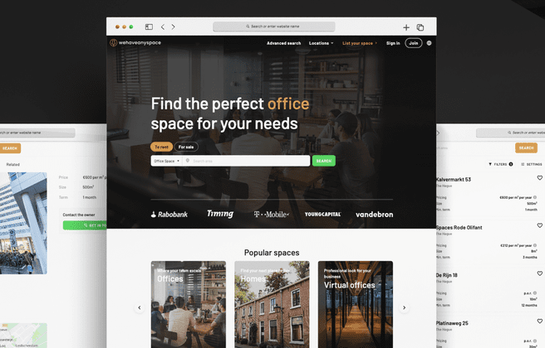Expand the List your space menu

pos(360,43)
